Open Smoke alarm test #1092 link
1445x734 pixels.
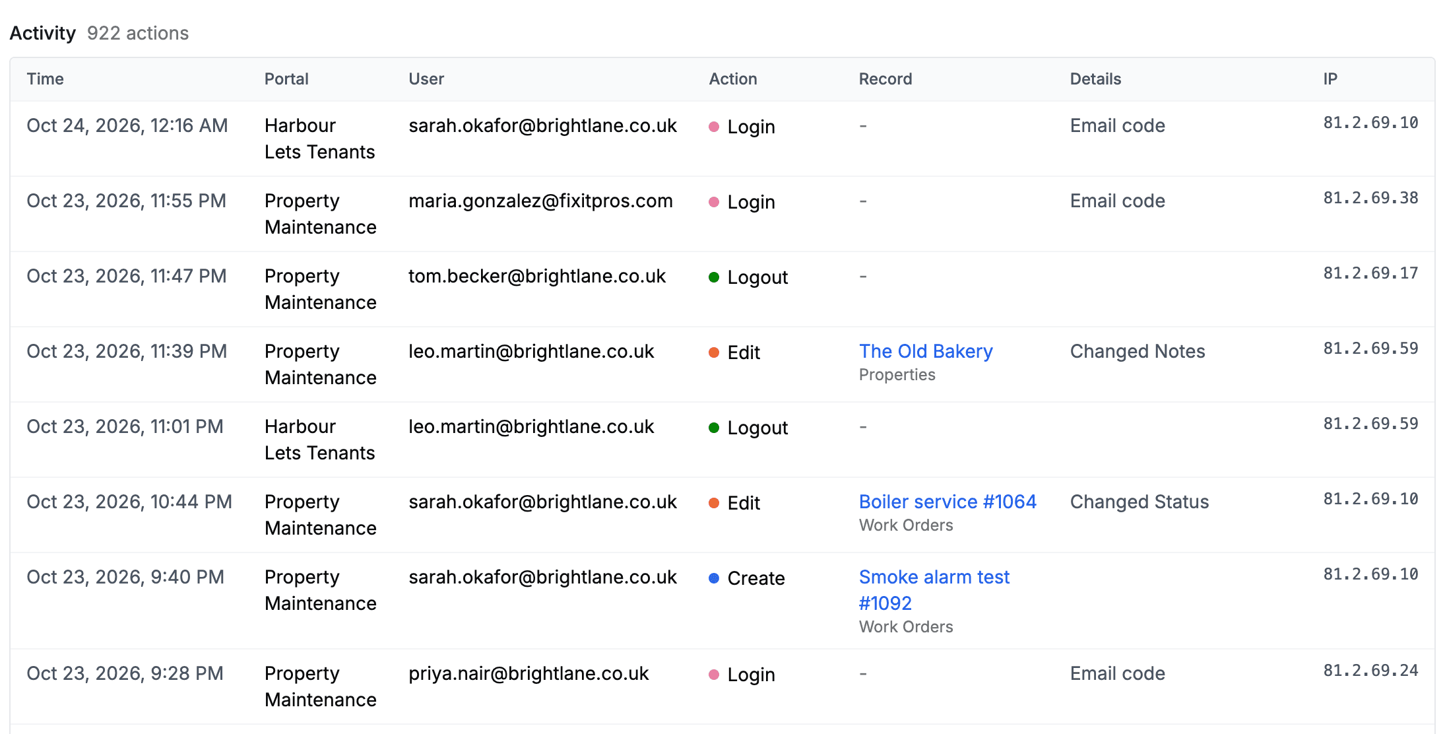934,590
